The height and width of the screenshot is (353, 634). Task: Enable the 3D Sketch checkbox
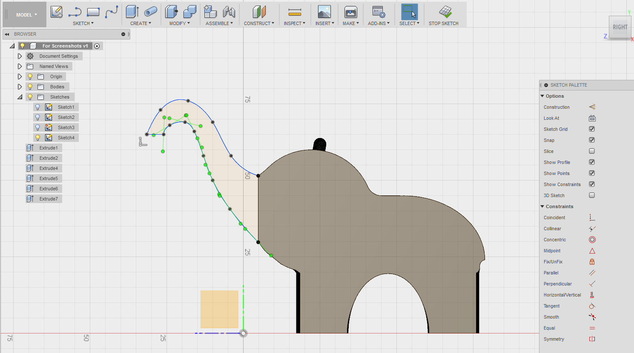tap(592, 195)
